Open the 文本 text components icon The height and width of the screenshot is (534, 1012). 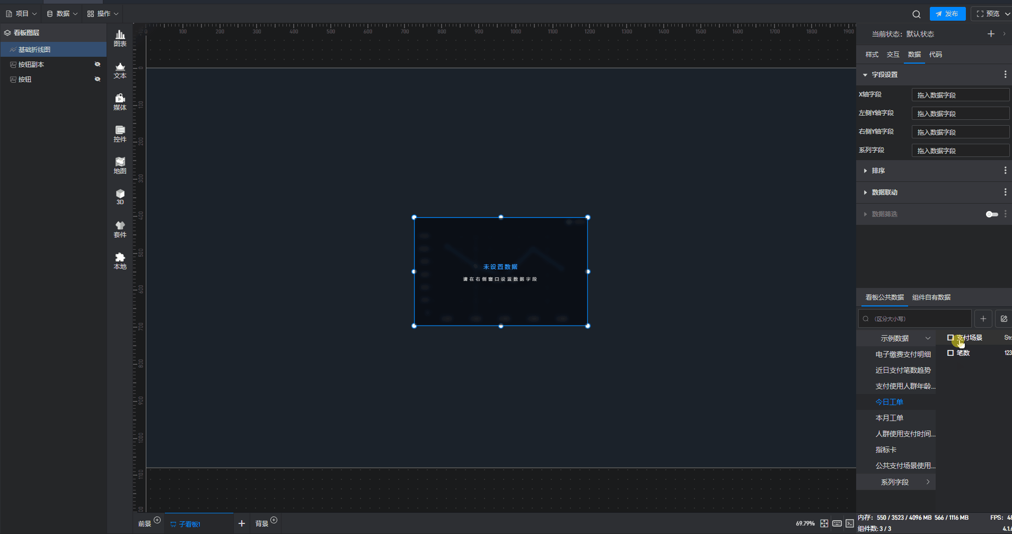[x=120, y=70]
